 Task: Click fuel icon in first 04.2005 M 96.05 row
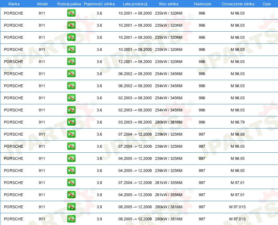point(71,158)
